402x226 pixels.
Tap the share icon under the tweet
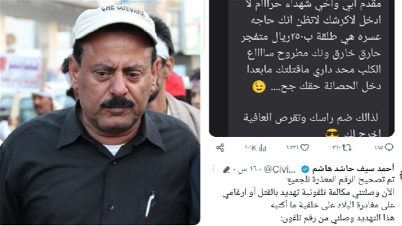point(220,148)
